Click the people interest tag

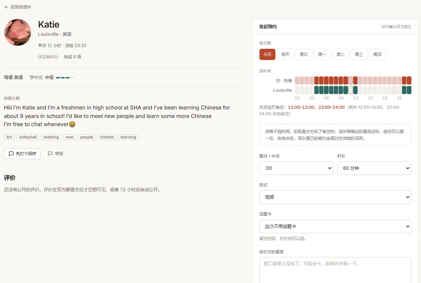pos(87,137)
